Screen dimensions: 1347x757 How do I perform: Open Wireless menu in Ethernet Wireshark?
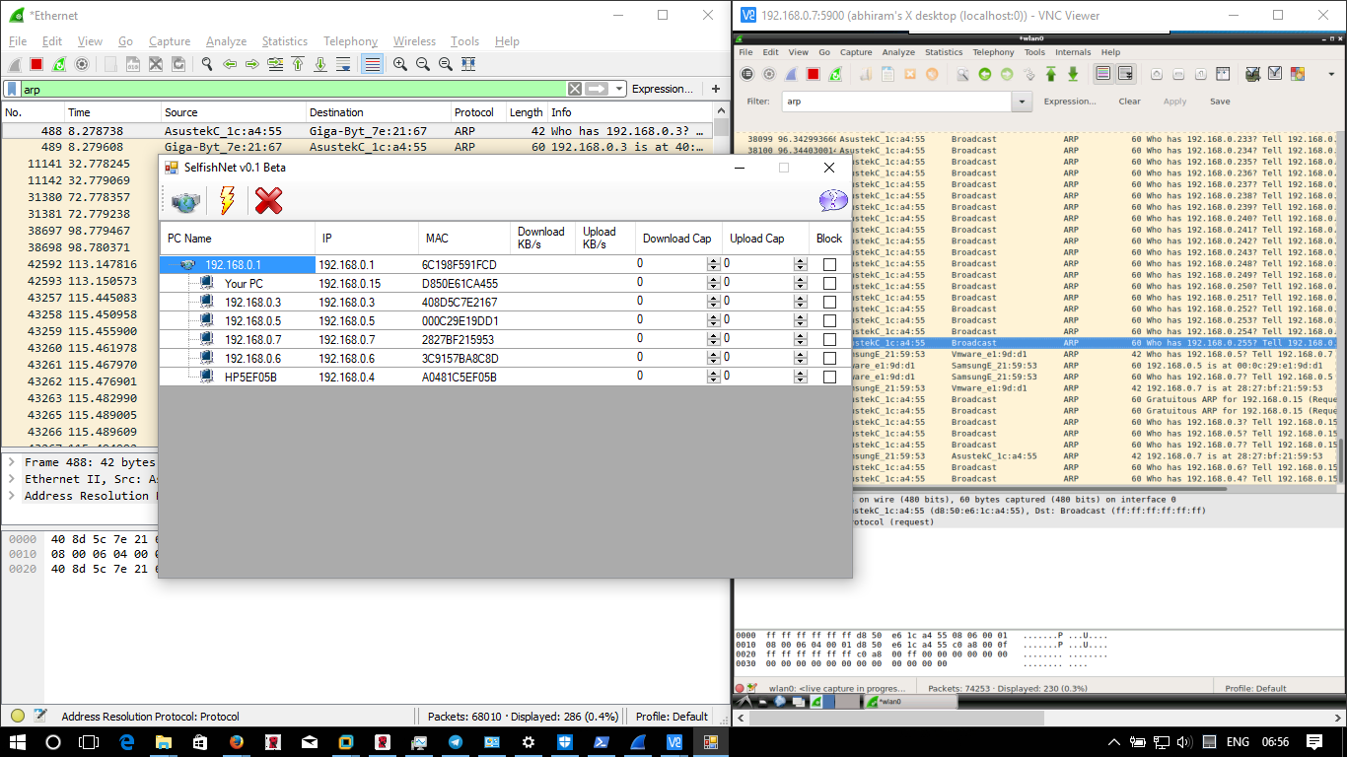point(414,41)
